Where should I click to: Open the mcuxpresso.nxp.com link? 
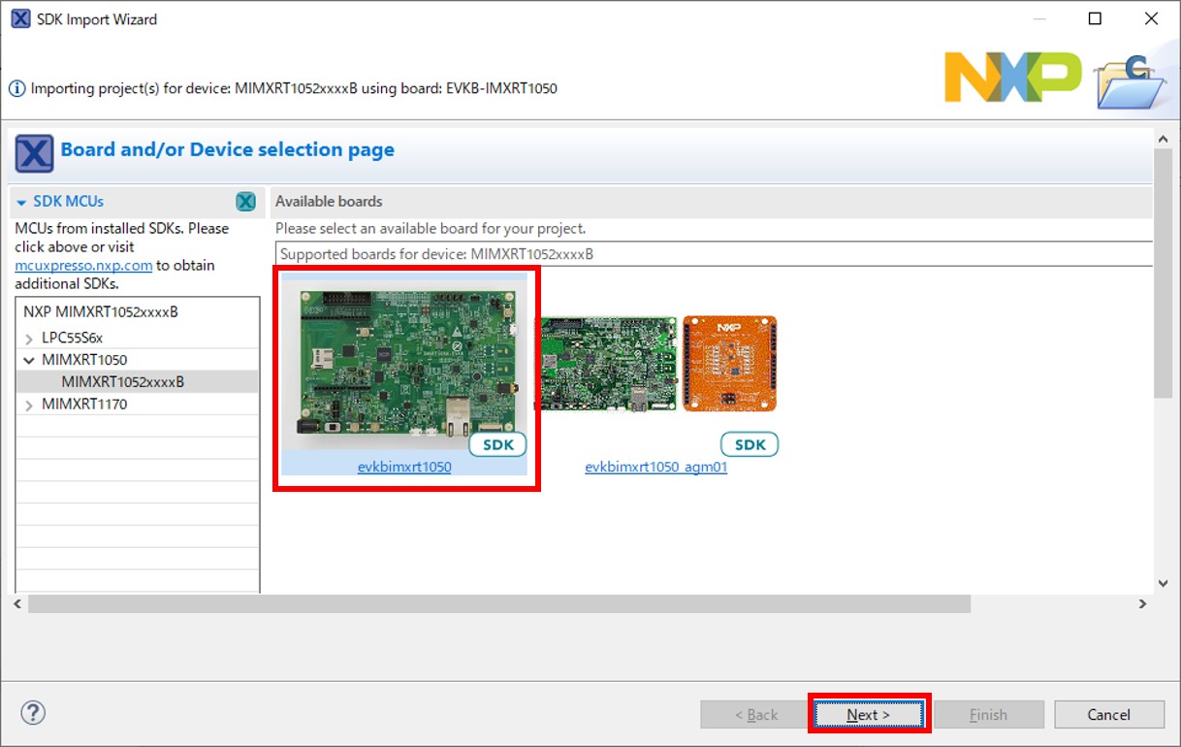point(83,265)
